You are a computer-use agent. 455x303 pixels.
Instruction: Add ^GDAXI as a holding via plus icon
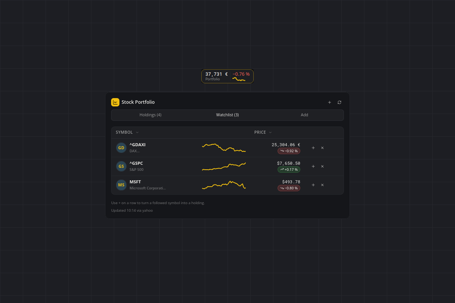313,148
